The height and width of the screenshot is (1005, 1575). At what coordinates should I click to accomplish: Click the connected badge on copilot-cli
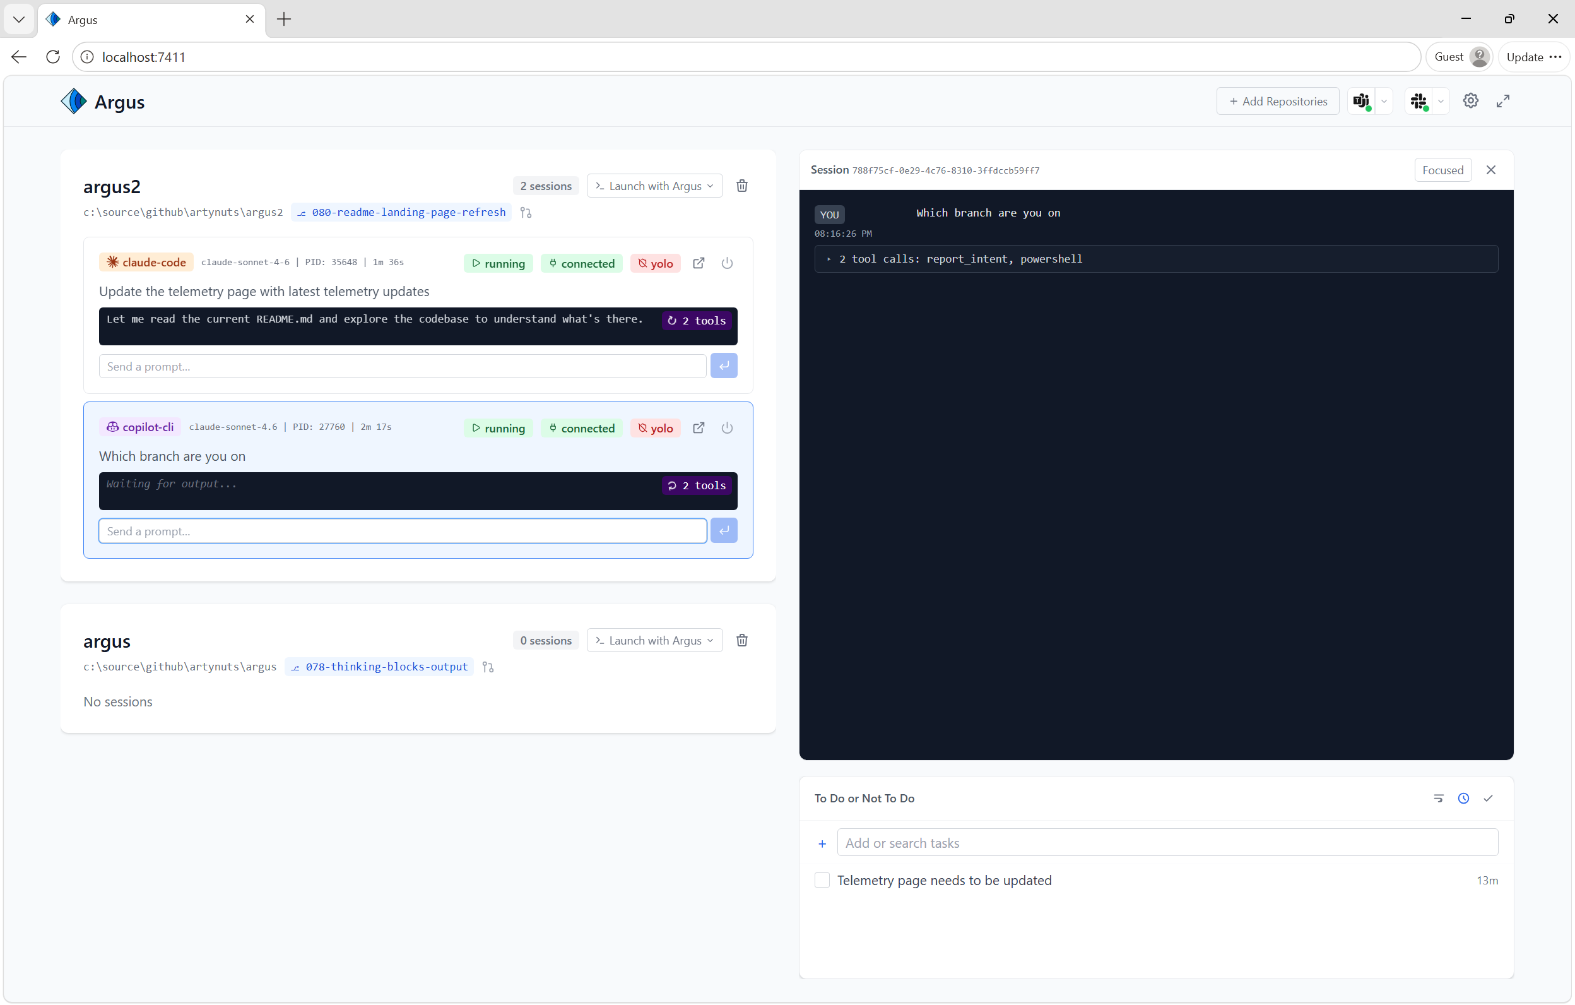coord(581,429)
